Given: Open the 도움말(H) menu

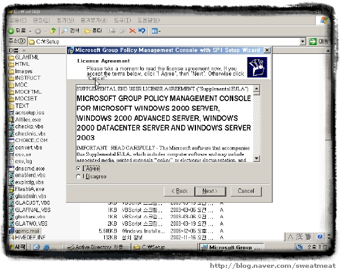Looking at the screenshot, I should point(148,20).
